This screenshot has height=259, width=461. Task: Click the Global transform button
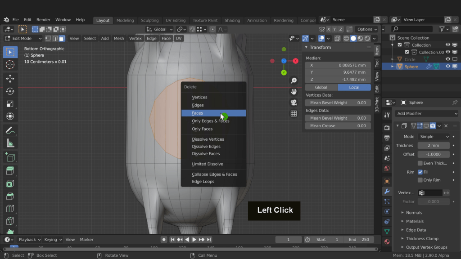click(321, 87)
